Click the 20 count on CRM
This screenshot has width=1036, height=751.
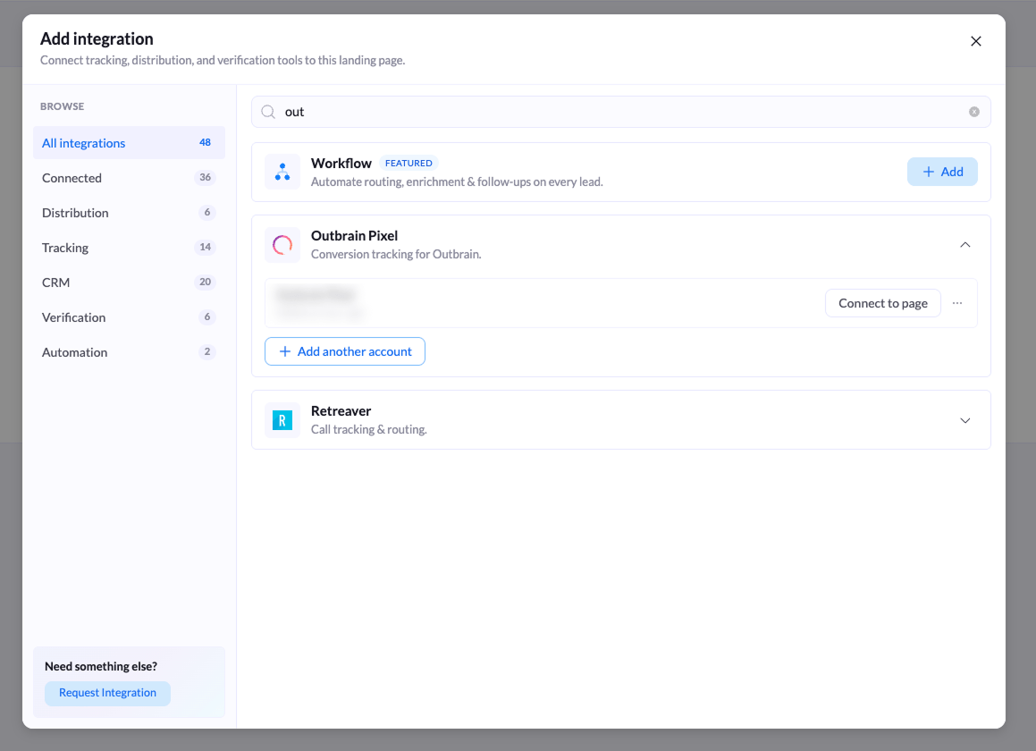pos(205,282)
